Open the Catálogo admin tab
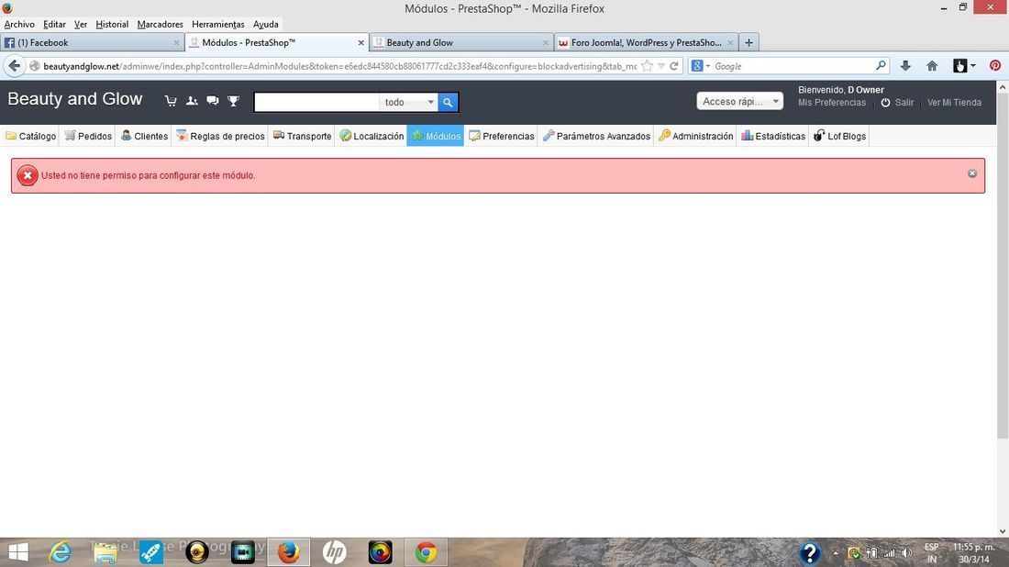The width and height of the screenshot is (1009, 567). tap(30, 136)
